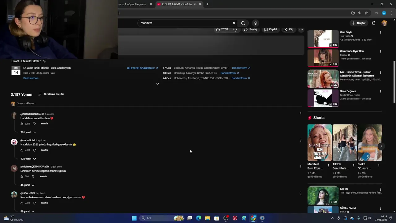Viewport: 396px width, 223px height.
Task: Open the O'na Söyle video thumbnail
Action: click(323, 39)
